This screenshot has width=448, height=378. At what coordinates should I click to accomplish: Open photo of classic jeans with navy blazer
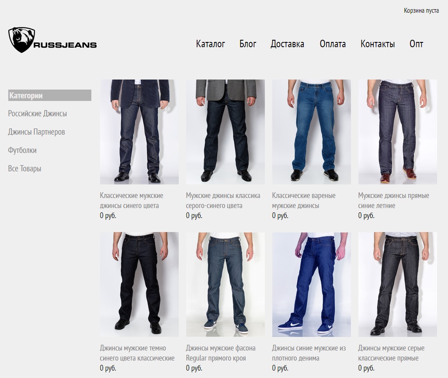139,132
